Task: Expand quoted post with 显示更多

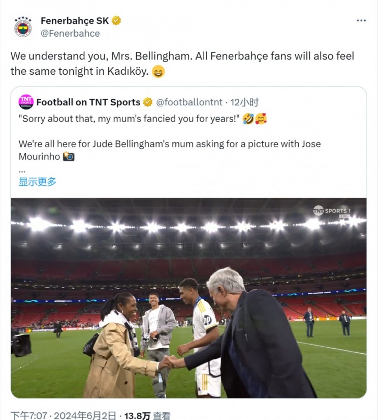Action: [38, 182]
